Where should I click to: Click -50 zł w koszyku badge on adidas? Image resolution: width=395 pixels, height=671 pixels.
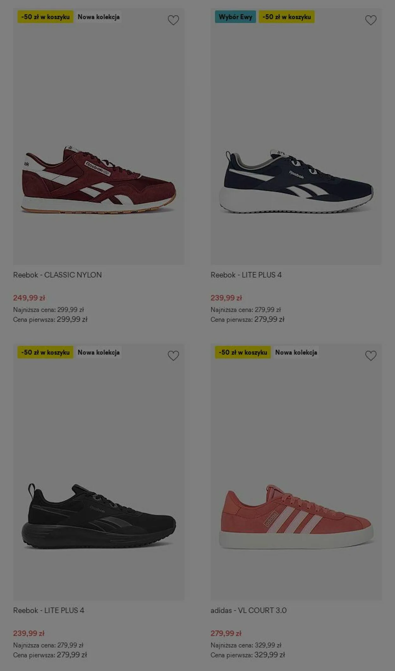(x=243, y=352)
